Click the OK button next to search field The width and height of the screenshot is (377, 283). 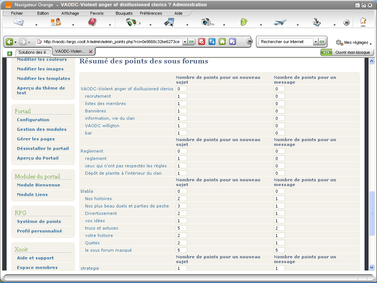pyautogui.click(x=322, y=42)
